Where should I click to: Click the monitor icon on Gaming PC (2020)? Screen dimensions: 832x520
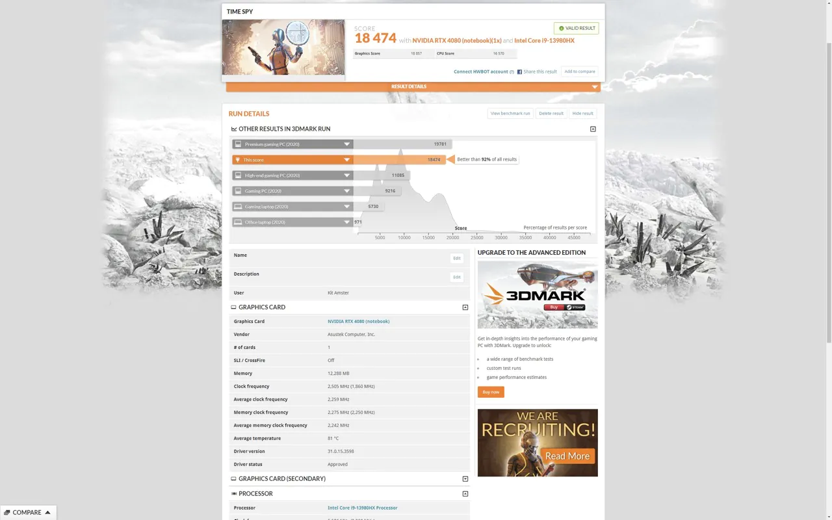(238, 191)
